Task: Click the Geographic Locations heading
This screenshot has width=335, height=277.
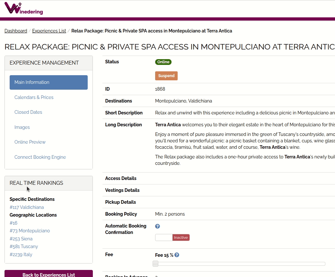Action: pyautogui.click(x=33, y=215)
